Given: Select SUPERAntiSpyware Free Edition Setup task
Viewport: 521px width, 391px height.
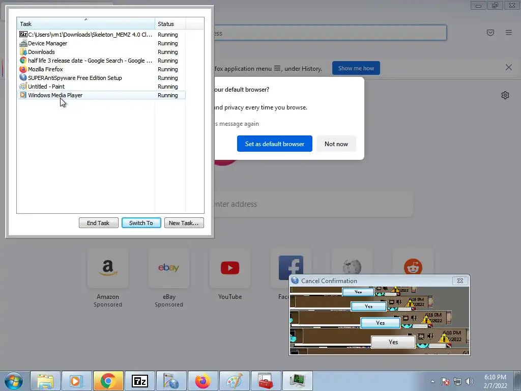Looking at the screenshot, I should (x=101, y=78).
